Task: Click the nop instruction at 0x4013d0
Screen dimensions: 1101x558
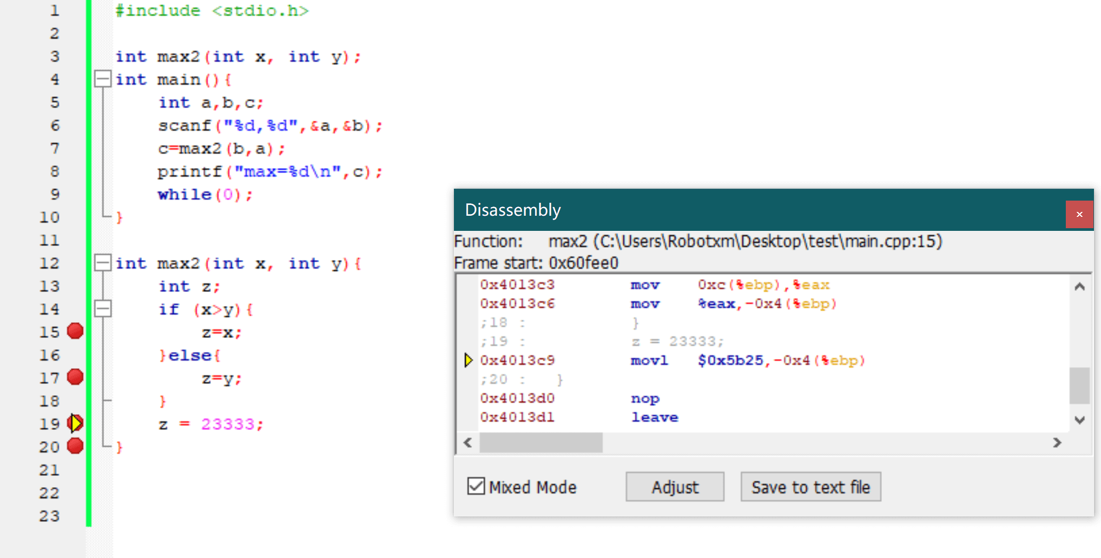Action: tap(645, 398)
